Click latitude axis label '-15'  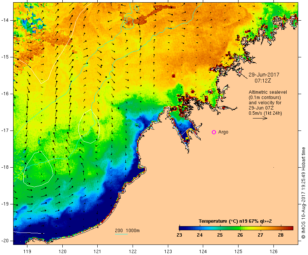(5, 57)
